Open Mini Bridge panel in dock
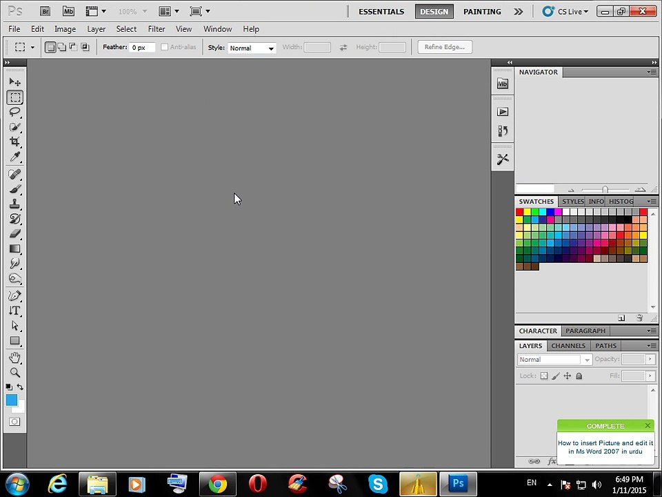The image size is (662, 497). point(503,84)
